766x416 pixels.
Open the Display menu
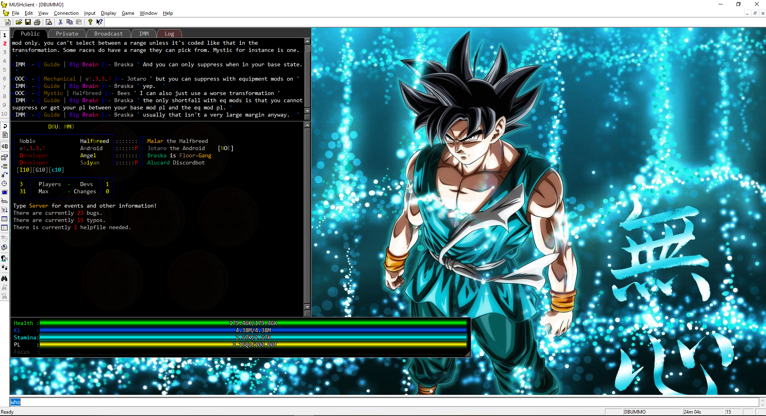click(109, 13)
